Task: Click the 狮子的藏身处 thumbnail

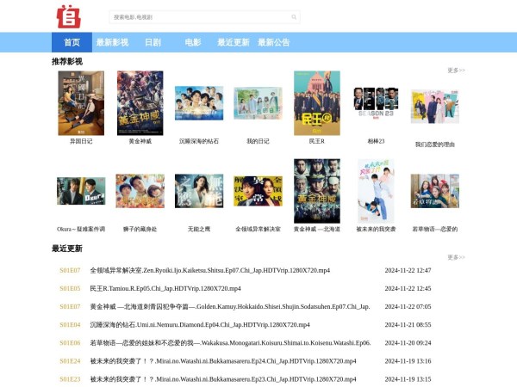Action: click(140, 191)
